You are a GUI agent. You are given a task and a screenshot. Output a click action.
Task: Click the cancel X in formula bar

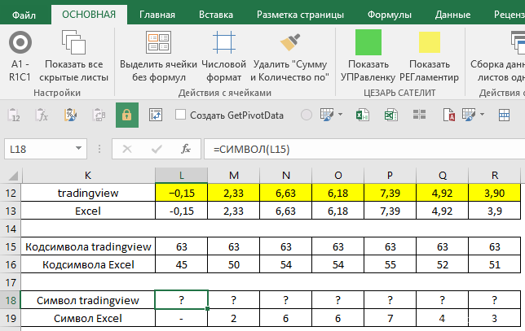point(127,149)
